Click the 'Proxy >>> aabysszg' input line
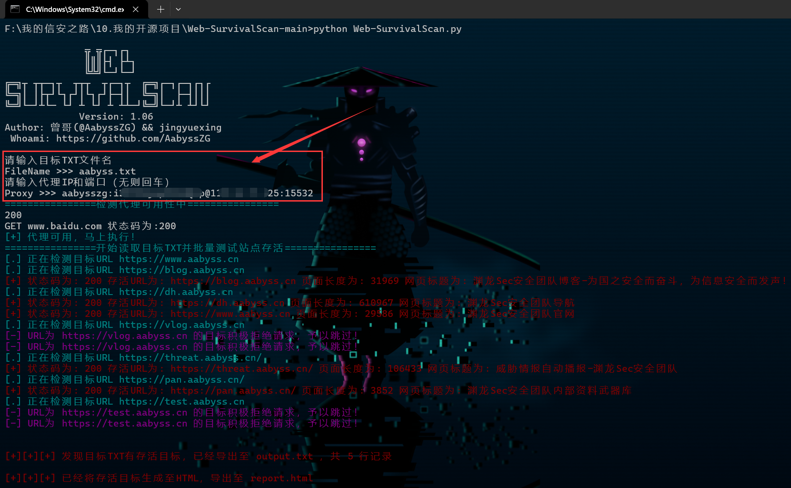791x488 pixels. click(x=159, y=193)
